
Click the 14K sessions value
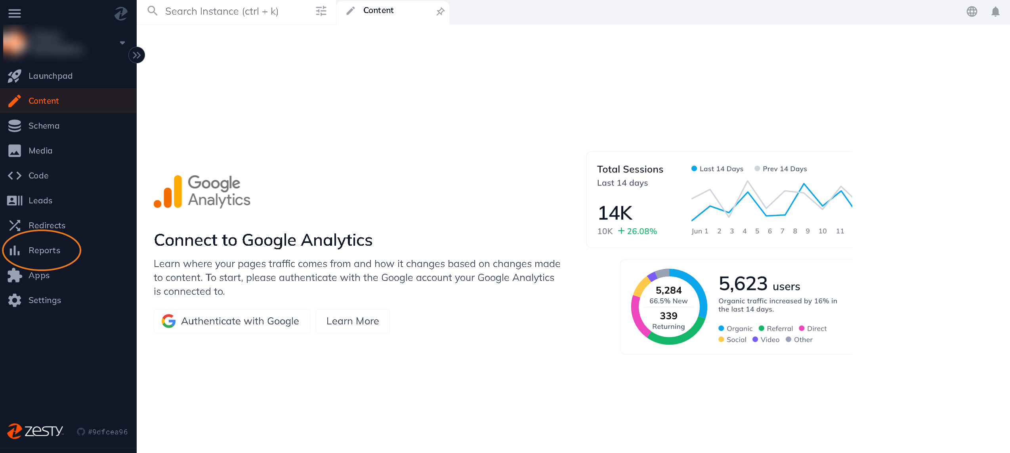click(615, 213)
